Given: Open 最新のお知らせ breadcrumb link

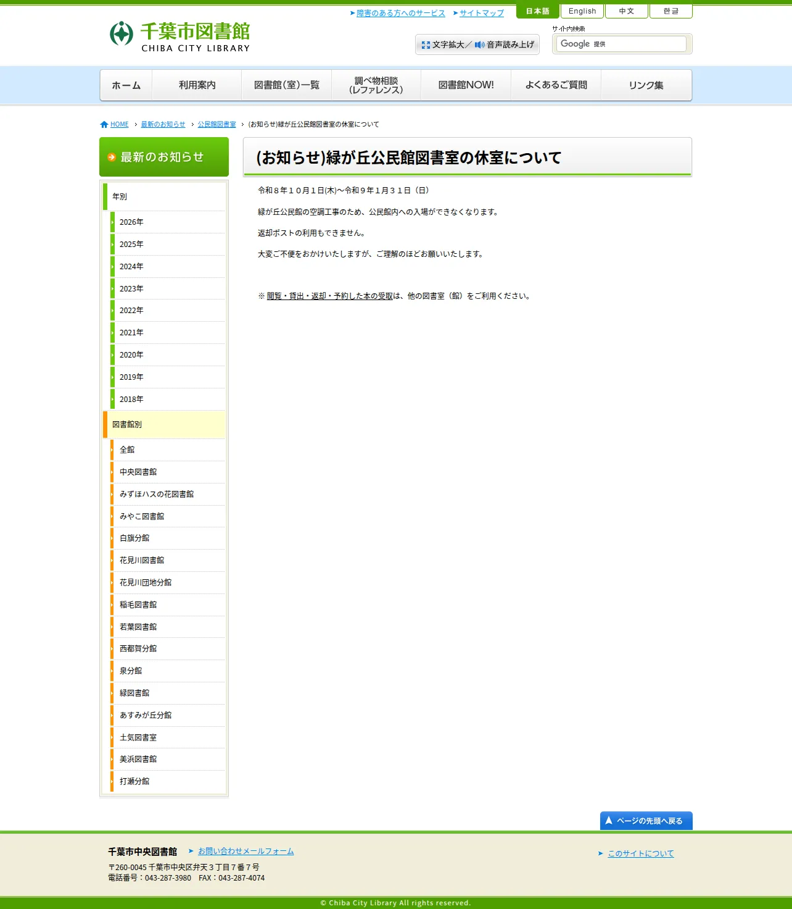Looking at the screenshot, I should [x=163, y=125].
